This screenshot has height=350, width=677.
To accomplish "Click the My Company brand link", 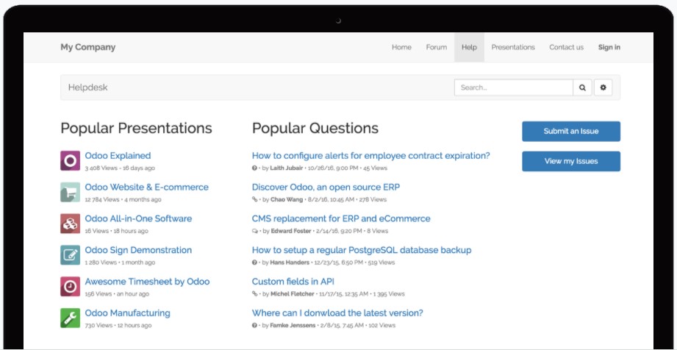I will coord(88,47).
